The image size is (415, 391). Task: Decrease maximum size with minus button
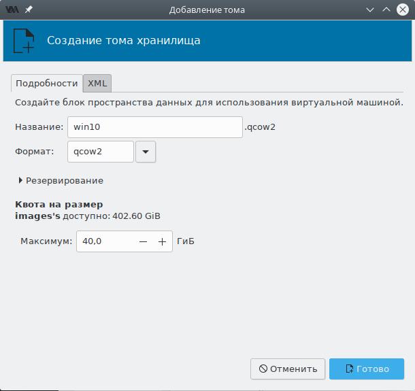click(x=143, y=241)
